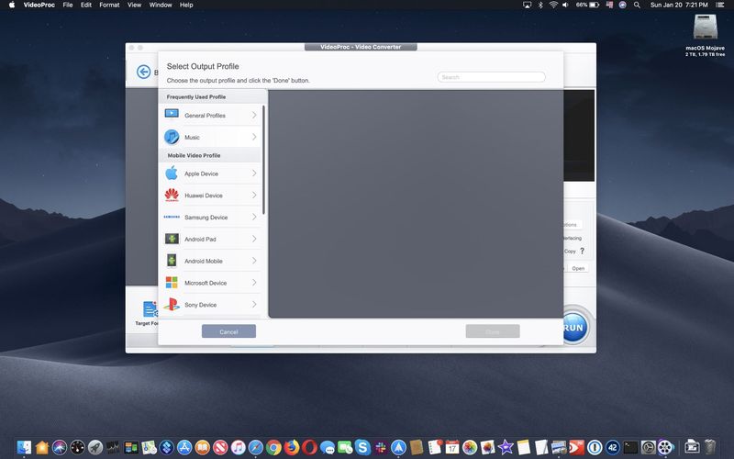Viewport: 734px width, 459px height.
Task: Open the Help menu
Action: [x=186, y=5]
